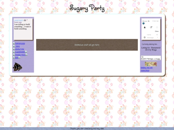Click the angelfish image in the sidebar
The width and height of the screenshot is (174, 130).
(17, 67)
